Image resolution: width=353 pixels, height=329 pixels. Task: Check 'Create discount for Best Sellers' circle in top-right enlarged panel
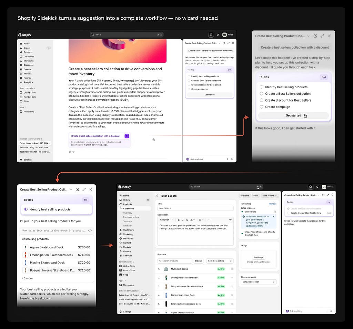pos(261,100)
